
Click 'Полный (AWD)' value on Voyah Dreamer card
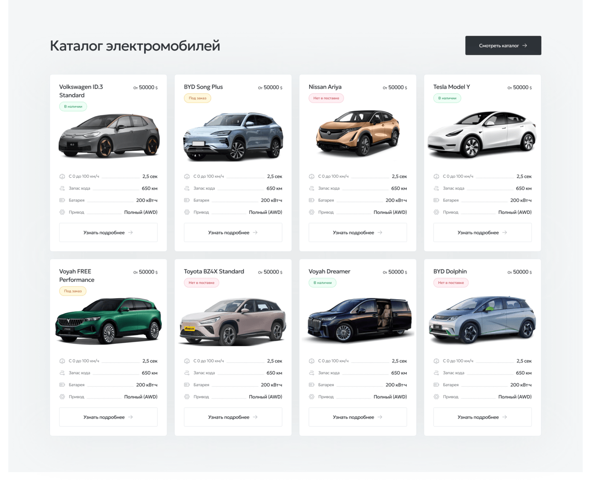(390, 397)
